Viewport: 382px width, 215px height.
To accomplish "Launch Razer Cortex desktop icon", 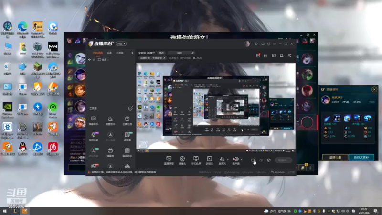I will click(x=53, y=107).
